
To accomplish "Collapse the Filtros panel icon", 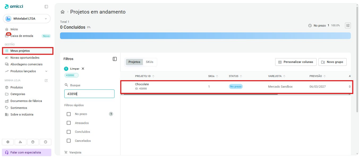I will pyautogui.click(x=115, y=59).
